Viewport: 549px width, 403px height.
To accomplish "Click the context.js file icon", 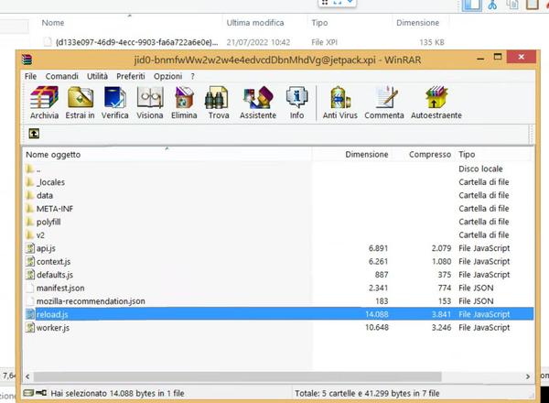I will click(30, 262).
